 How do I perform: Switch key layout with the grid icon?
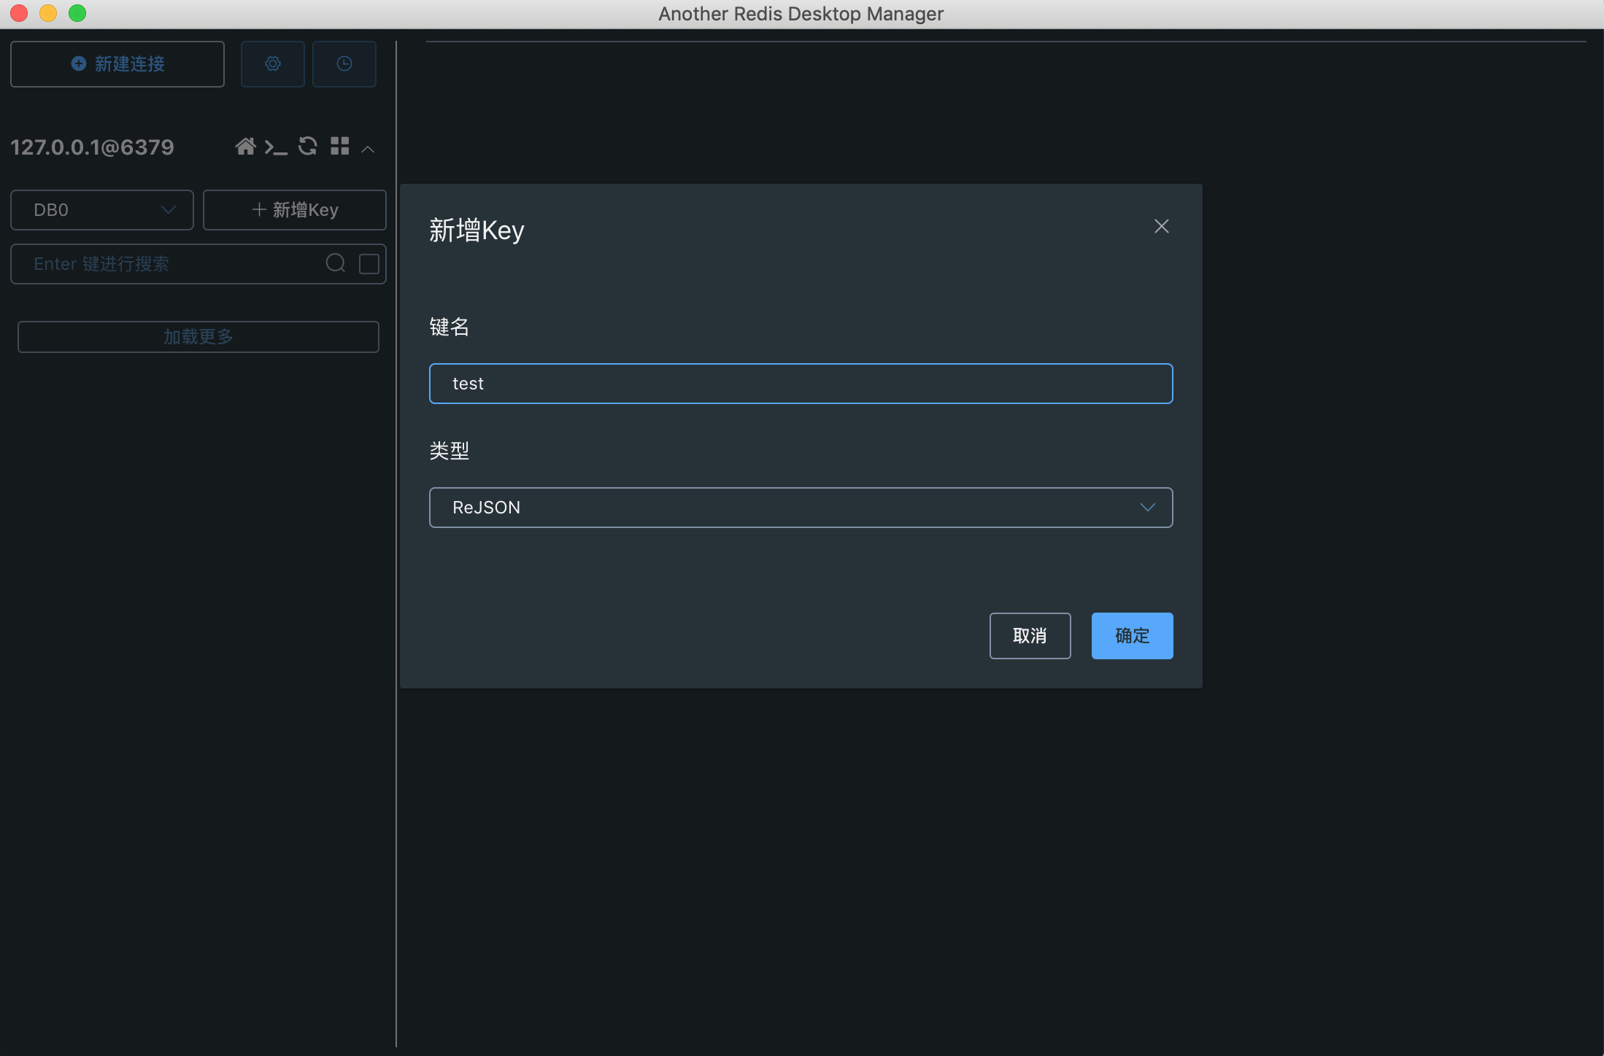(339, 147)
